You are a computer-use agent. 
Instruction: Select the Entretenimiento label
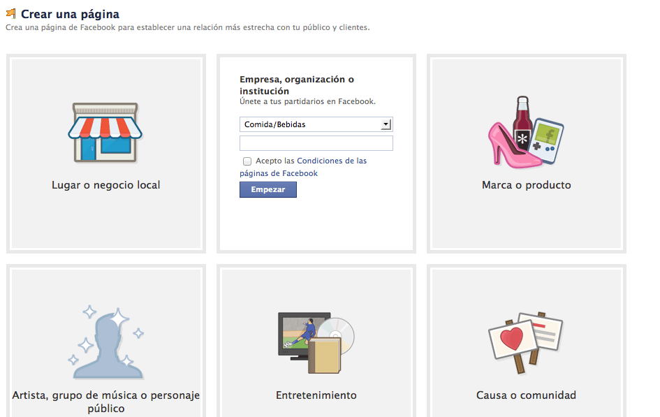click(x=316, y=395)
